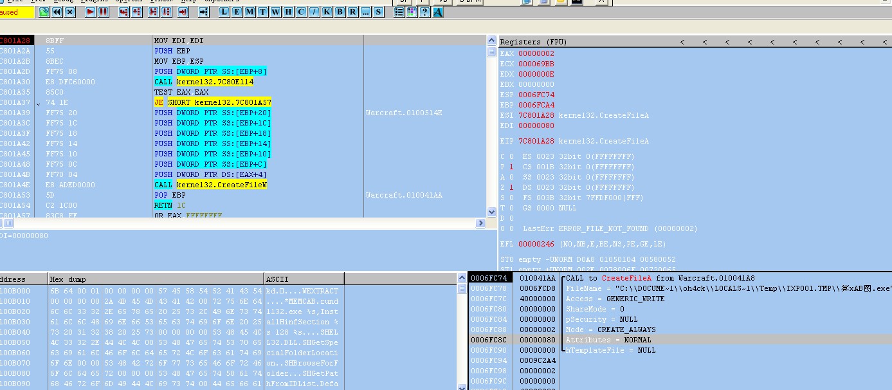Toggle the P flag bit value
The width and height of the screenshot is (892, 390).
(x=511, y=167)
